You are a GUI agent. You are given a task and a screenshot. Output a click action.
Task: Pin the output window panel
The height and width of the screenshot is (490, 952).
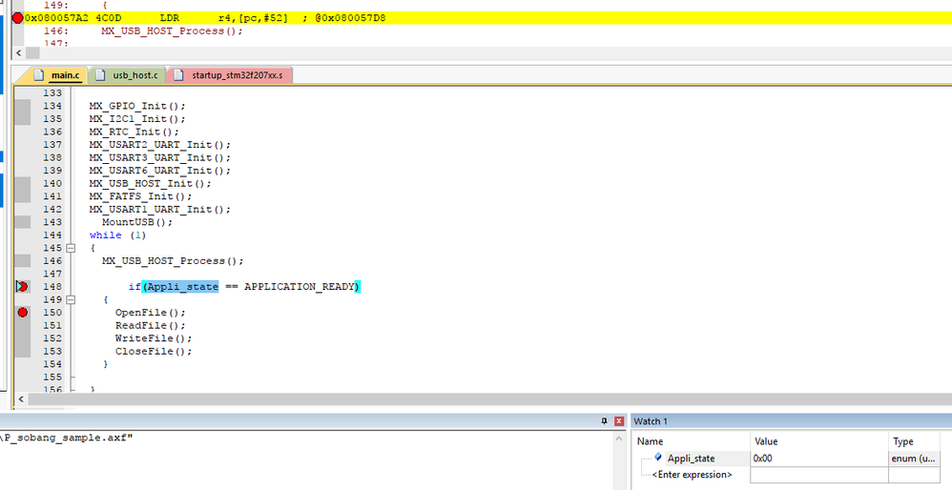tap(604, 420)
